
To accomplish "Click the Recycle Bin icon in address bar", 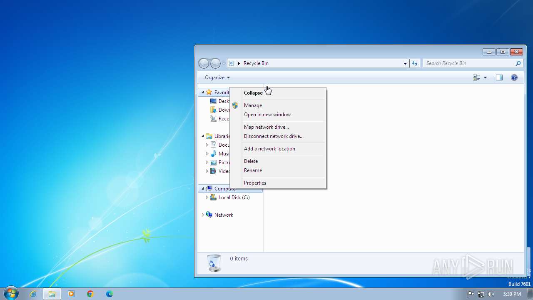I will point(232,63).
